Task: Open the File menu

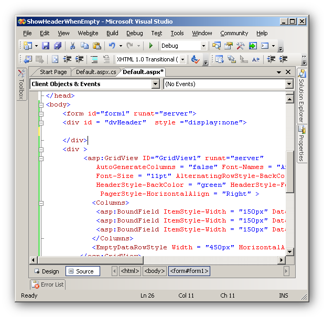Action: tap(27, 33)
